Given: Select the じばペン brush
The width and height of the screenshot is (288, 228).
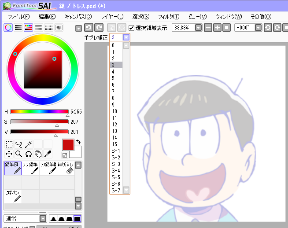Looking at the screenshot, I should click(13, 196).
